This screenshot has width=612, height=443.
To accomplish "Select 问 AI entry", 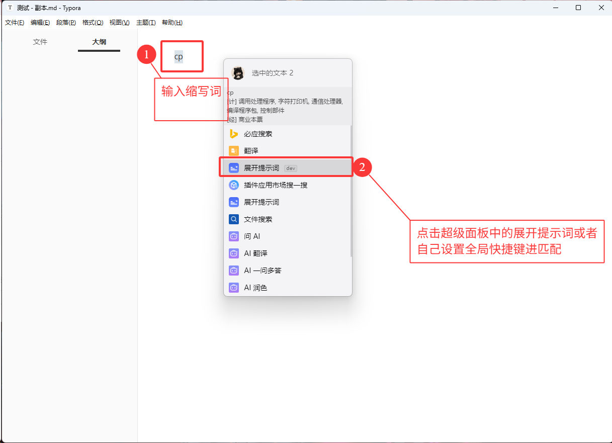I will [x=287, y=236].
